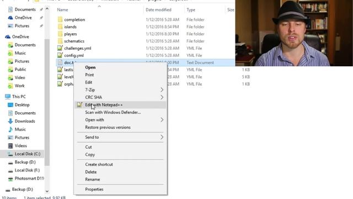Select Cut in the context menu
This screenshot has width=353, height=199.
tap(88, 147)
